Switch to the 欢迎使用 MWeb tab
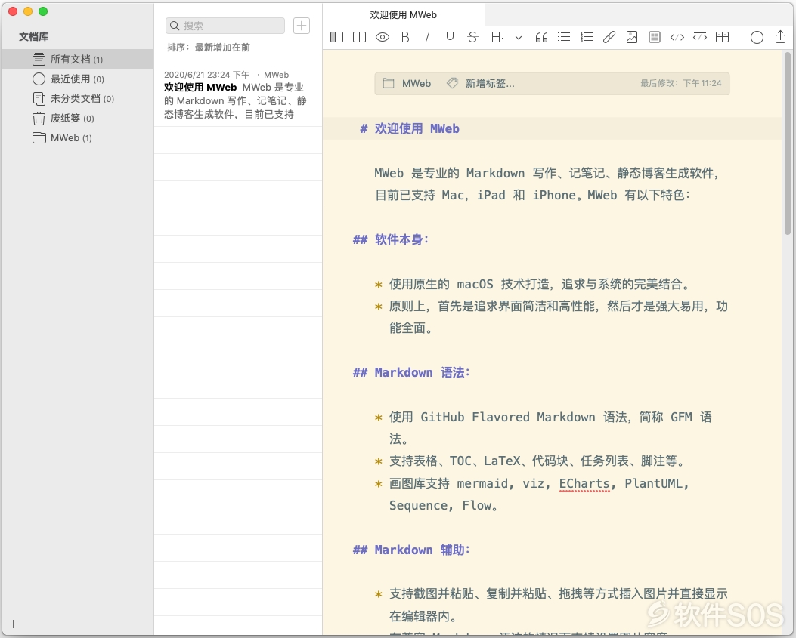This screenshot has width=796, height=638. [x=404, y=14]
